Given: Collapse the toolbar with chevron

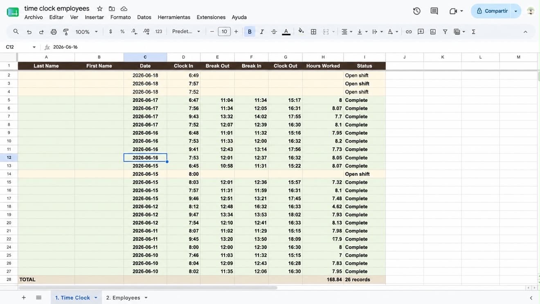Looking at the screenshot, I should click(x=525, y=32).
